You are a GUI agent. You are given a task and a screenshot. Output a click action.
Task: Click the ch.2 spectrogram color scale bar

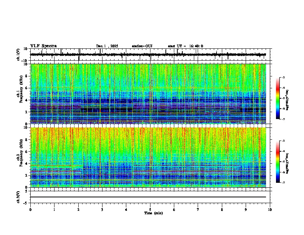[x=278, y=162]
